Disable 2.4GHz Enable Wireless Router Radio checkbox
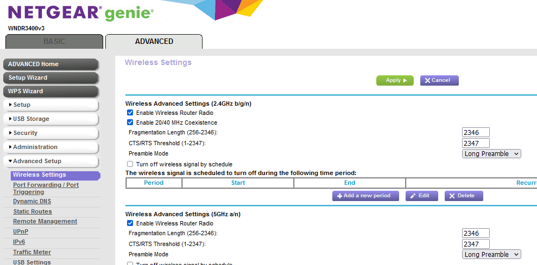 [x=130, y=113]
